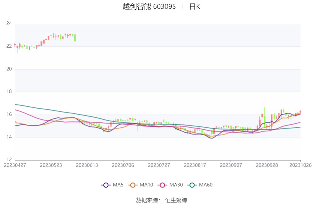Click the chart title 越剑智能 603095
The height and width of the screenshot is (204, 323).
click(149, 7)
